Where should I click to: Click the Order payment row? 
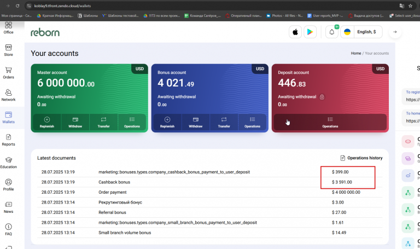(x=210, y=192)
